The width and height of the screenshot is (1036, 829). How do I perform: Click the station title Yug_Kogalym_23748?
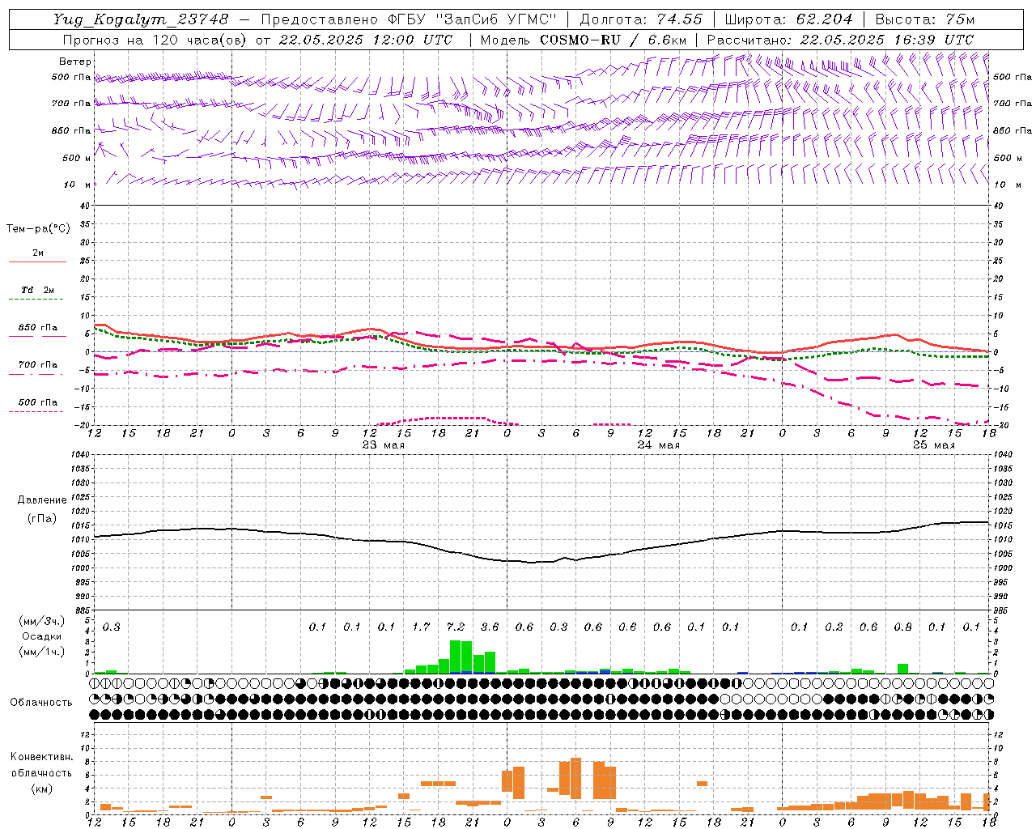pyautogui.click(x=141, y=19)
